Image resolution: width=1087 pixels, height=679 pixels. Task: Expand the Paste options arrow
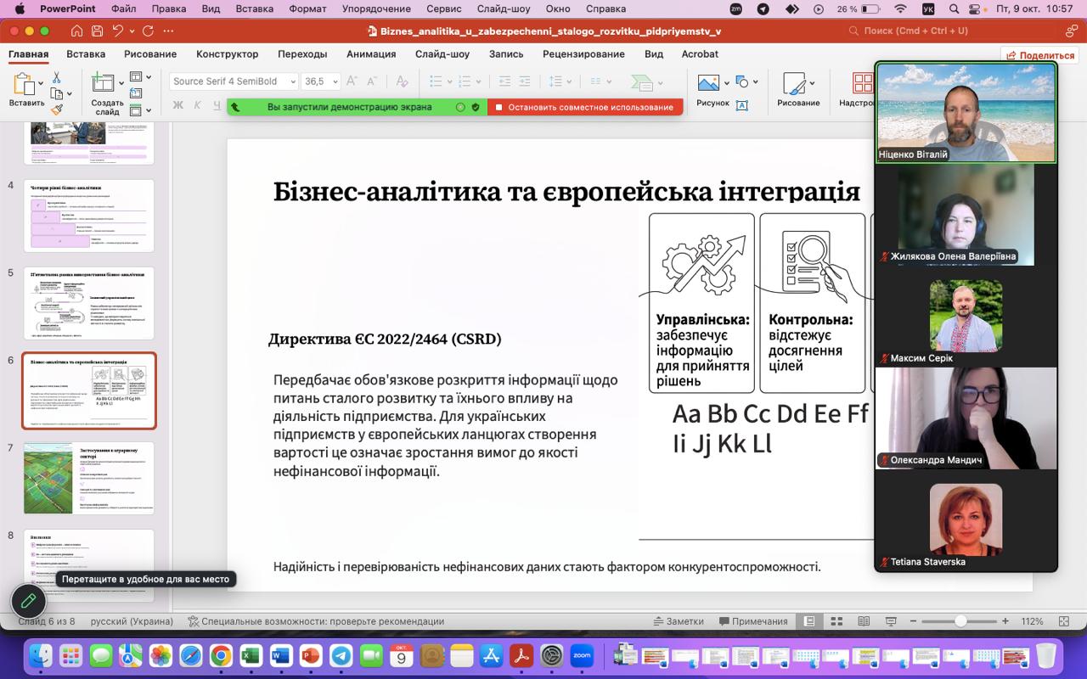point(41,83)
